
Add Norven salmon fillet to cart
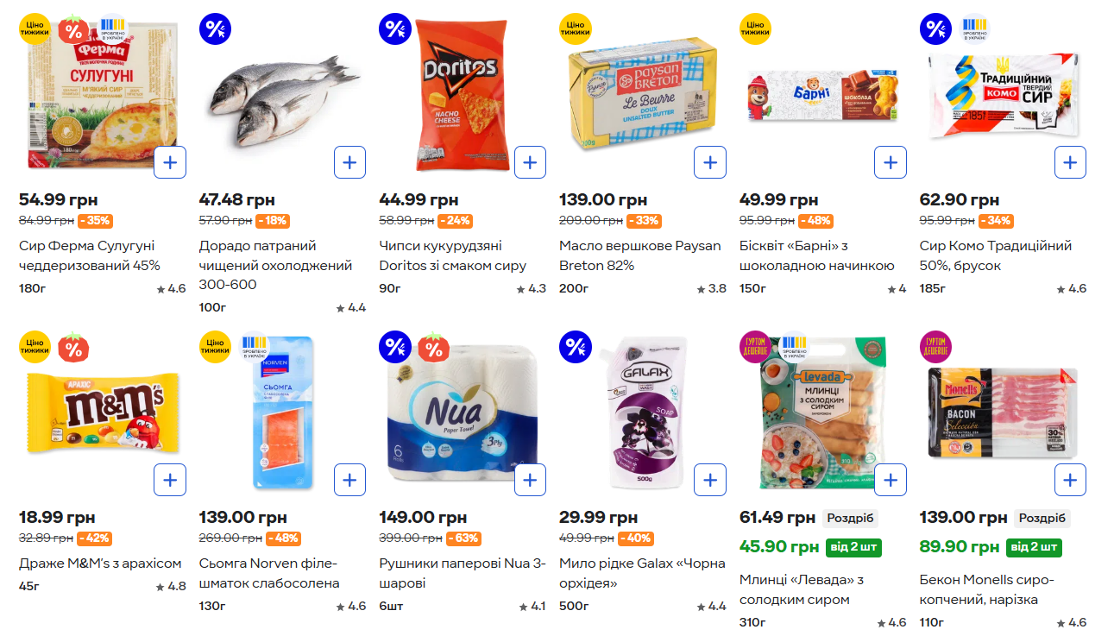pos(349,480)
